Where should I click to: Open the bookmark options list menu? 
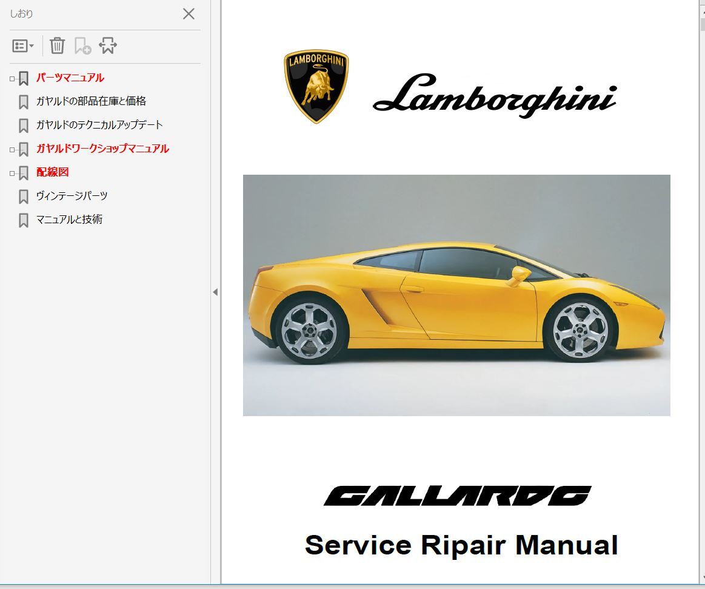click(x=23, y=46)
